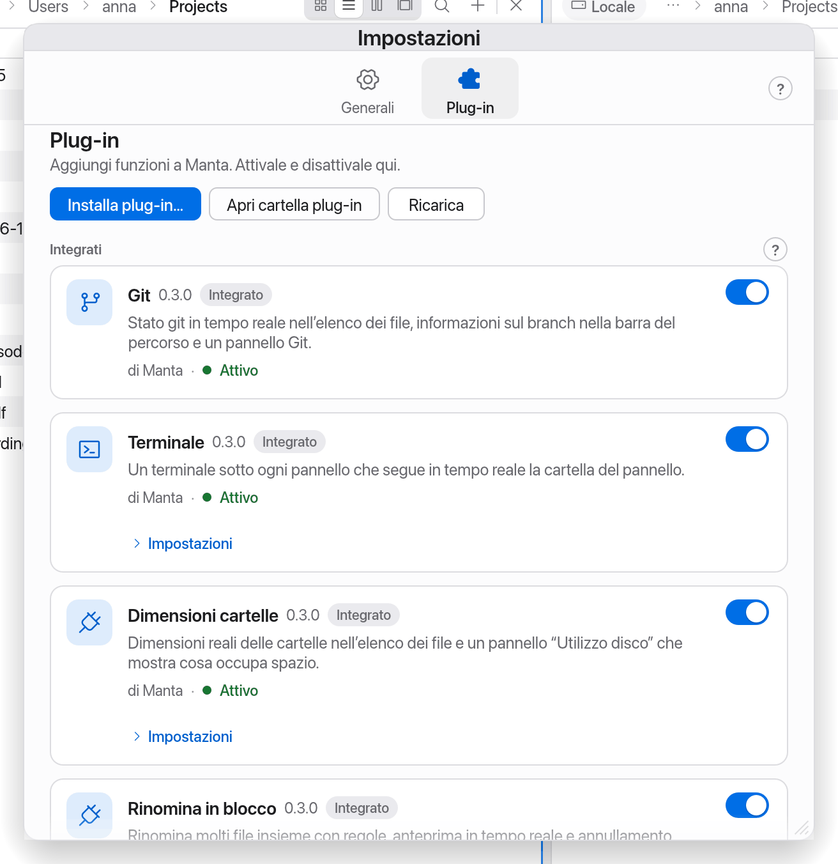This screenshot has width=838, height=864.
Task: Open help for the Impostazioni window
Action: click(780, 89)
